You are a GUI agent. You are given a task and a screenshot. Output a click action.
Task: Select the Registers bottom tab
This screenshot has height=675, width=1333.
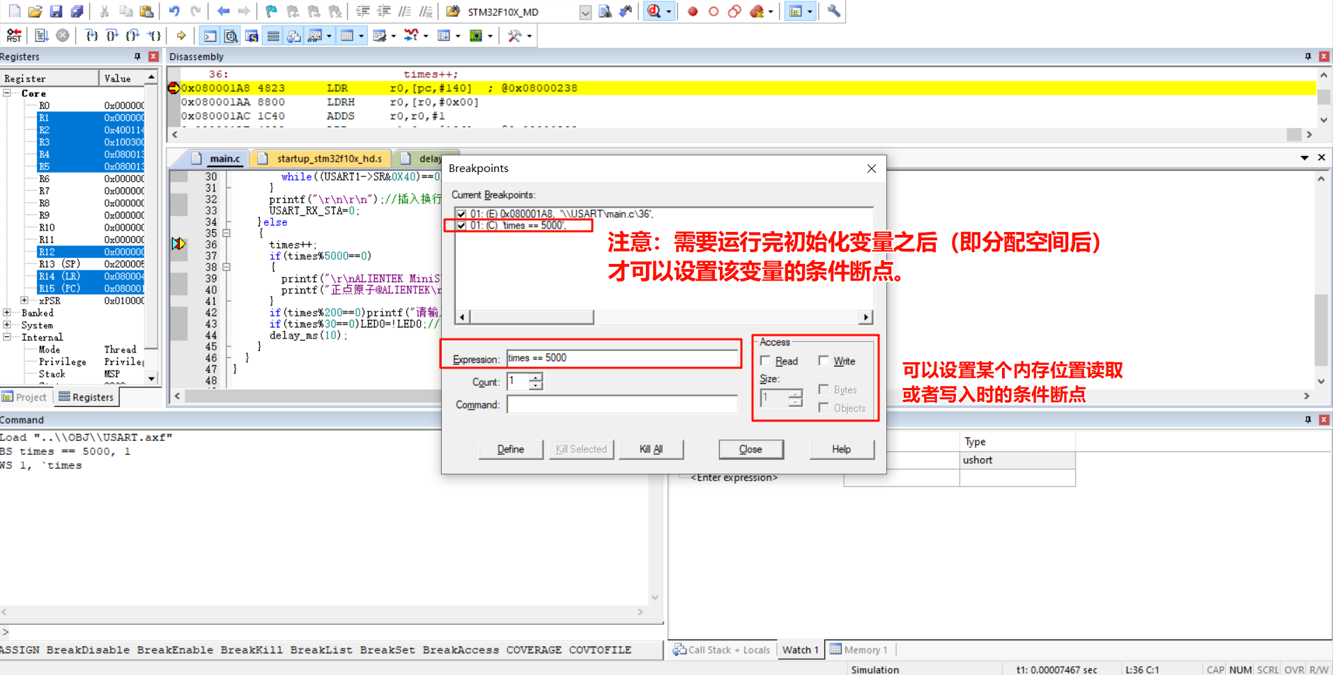(x=86, y=397)
